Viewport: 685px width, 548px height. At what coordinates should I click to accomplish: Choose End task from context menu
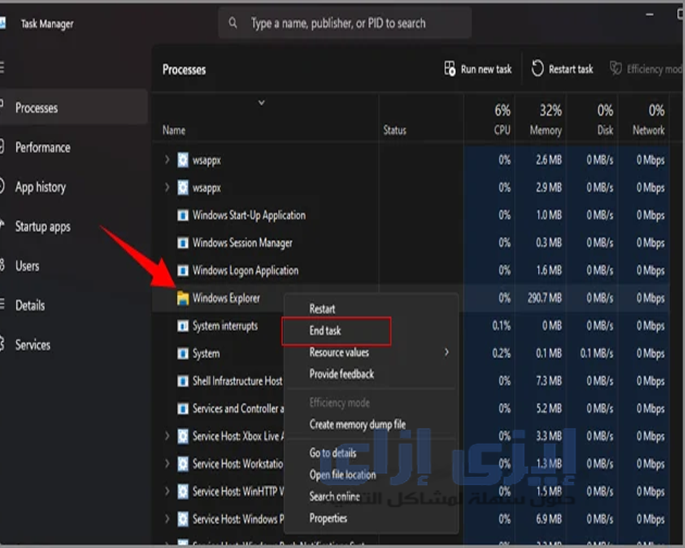[325, 331]
